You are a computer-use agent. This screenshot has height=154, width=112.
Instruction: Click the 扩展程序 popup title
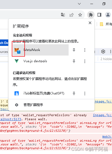click(x=21, y=26)
